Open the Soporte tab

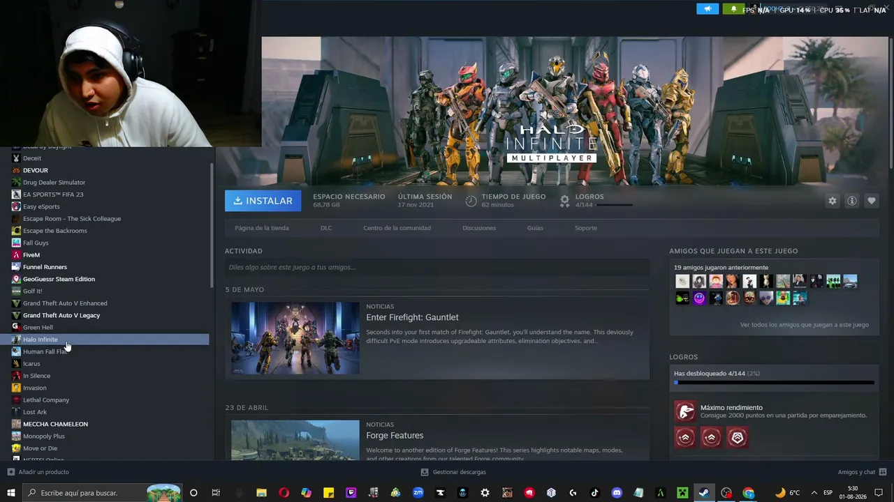click(x=586, y=228)
